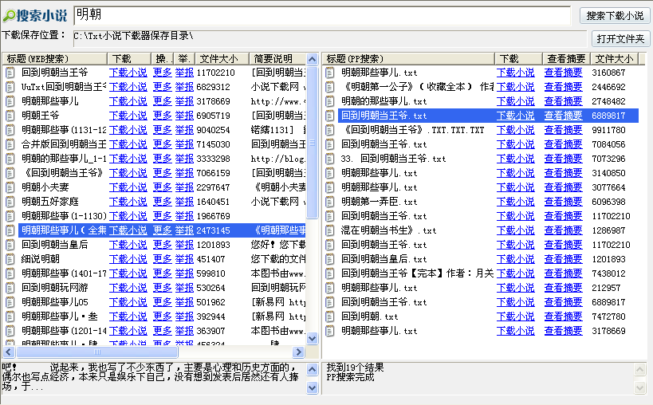This screenshot has width=653, height=405.
Task: Click the magnifier search novel logo icon
Action: pos(9,16)
